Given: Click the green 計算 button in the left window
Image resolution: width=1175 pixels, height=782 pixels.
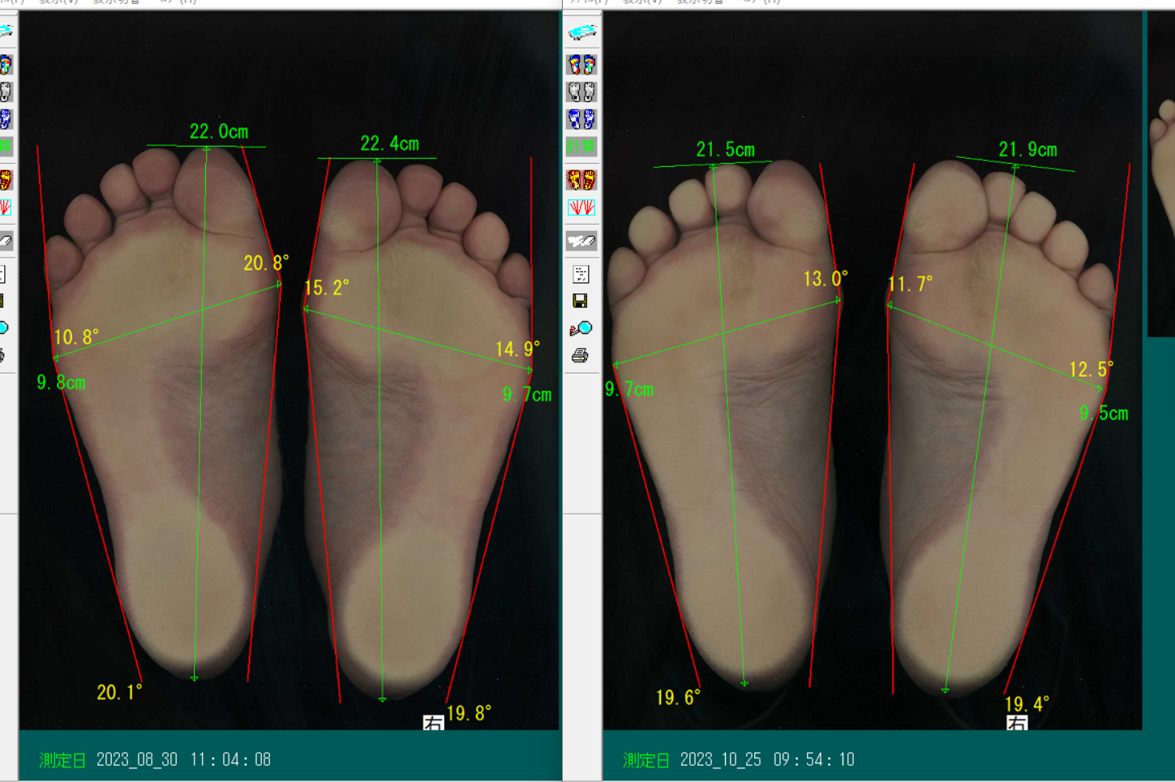Looking at the screenshot, I should pos(6,147).
